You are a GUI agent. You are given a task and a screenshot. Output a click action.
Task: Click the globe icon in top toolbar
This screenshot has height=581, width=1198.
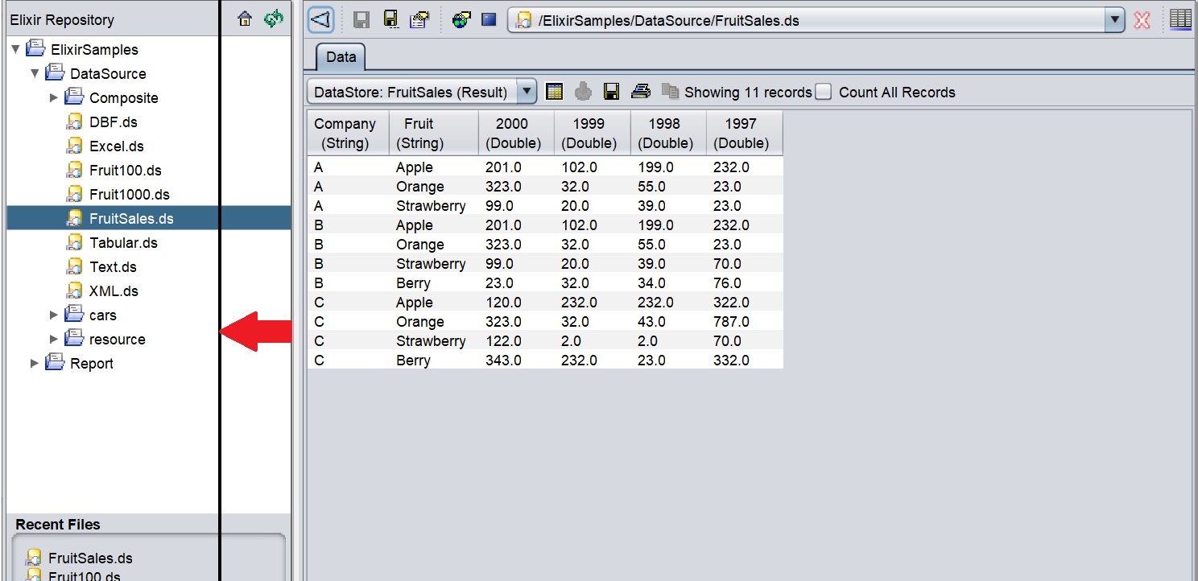pos(461,20)
